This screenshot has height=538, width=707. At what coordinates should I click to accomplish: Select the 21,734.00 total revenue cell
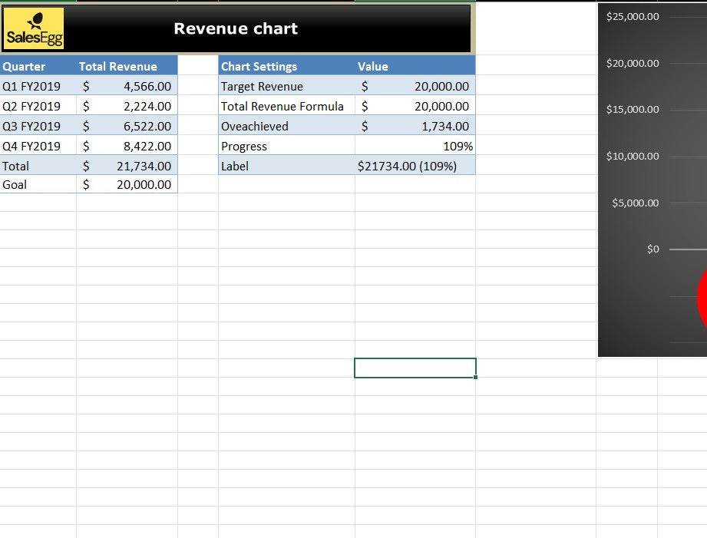coord(127,167)
